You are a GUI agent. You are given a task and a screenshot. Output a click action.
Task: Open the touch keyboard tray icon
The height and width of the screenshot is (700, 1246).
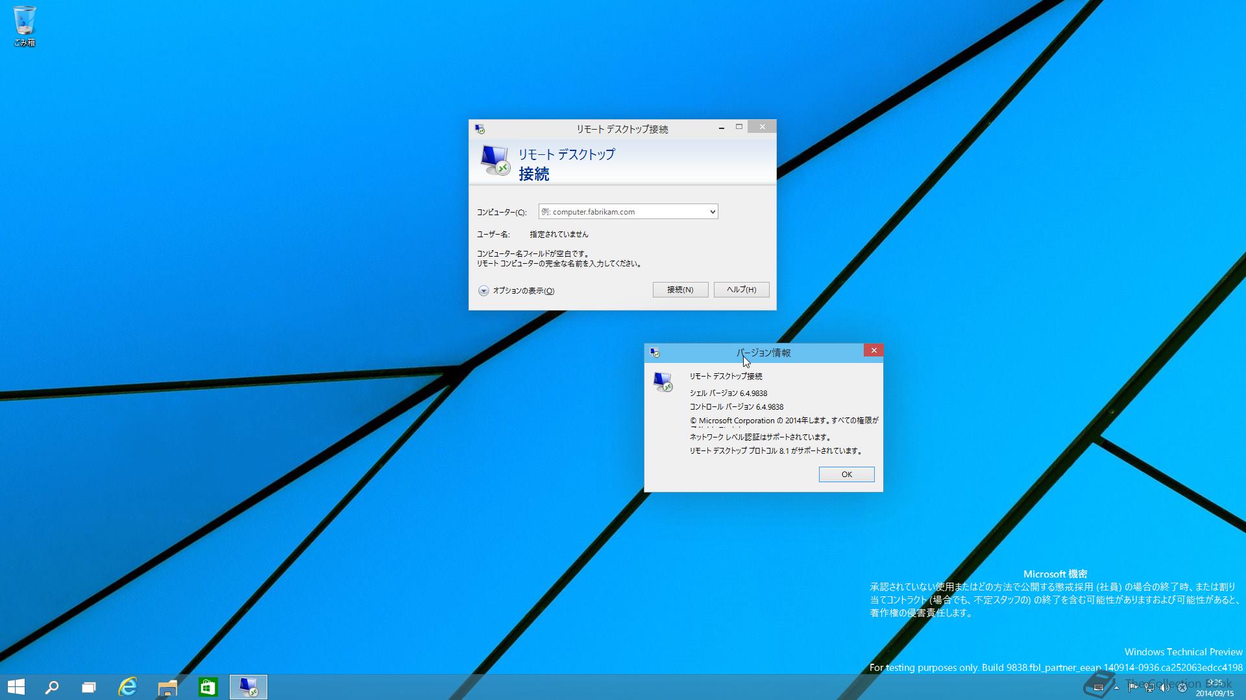1099,688
